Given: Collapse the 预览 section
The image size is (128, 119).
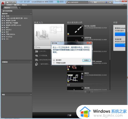Looking at the screenshot, I should pyautogui.click(x=31, y=94).
